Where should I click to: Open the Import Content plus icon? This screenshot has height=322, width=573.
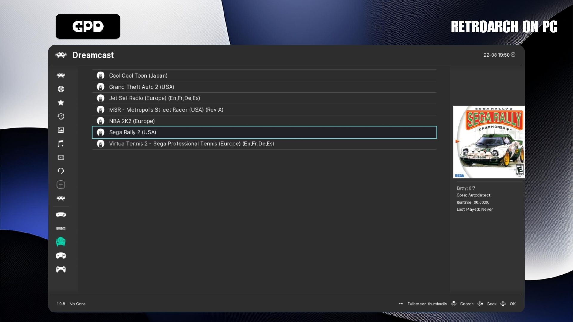coord(61,185)
